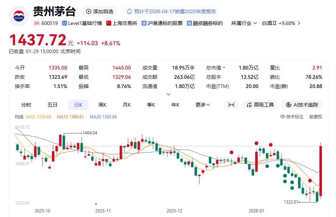Click the China flag 上海交易所 icon
Screen dimensions: 336x217
tap(109, 23)
